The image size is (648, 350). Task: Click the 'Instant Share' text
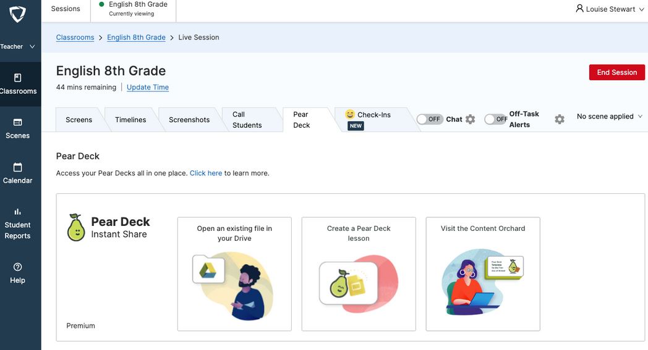point(119,234)
